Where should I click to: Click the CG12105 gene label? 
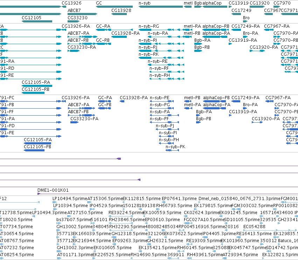(32, 18)
